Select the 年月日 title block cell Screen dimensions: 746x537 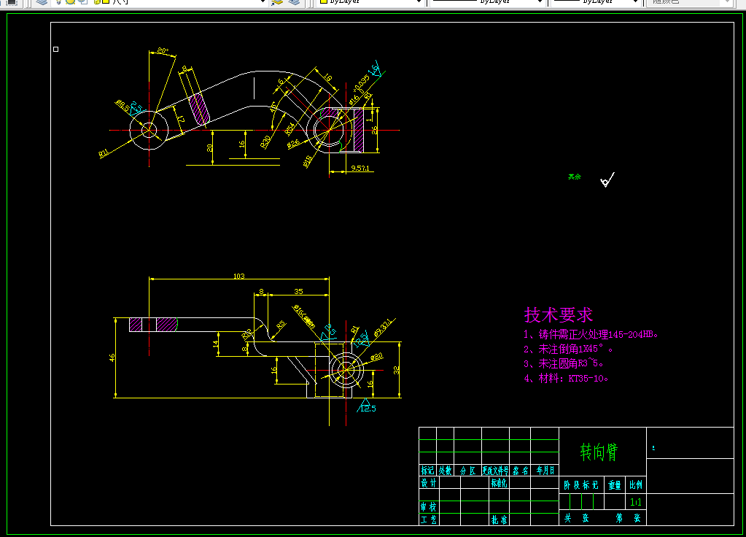(x=545, y=471)
